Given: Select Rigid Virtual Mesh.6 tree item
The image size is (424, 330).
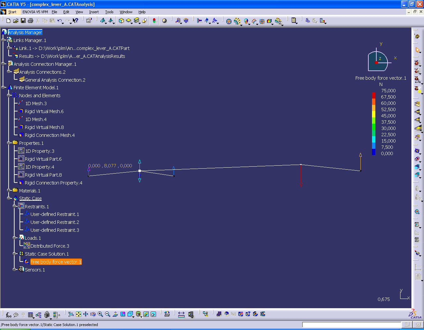Looking at the screenshot, I should [44, 111].
